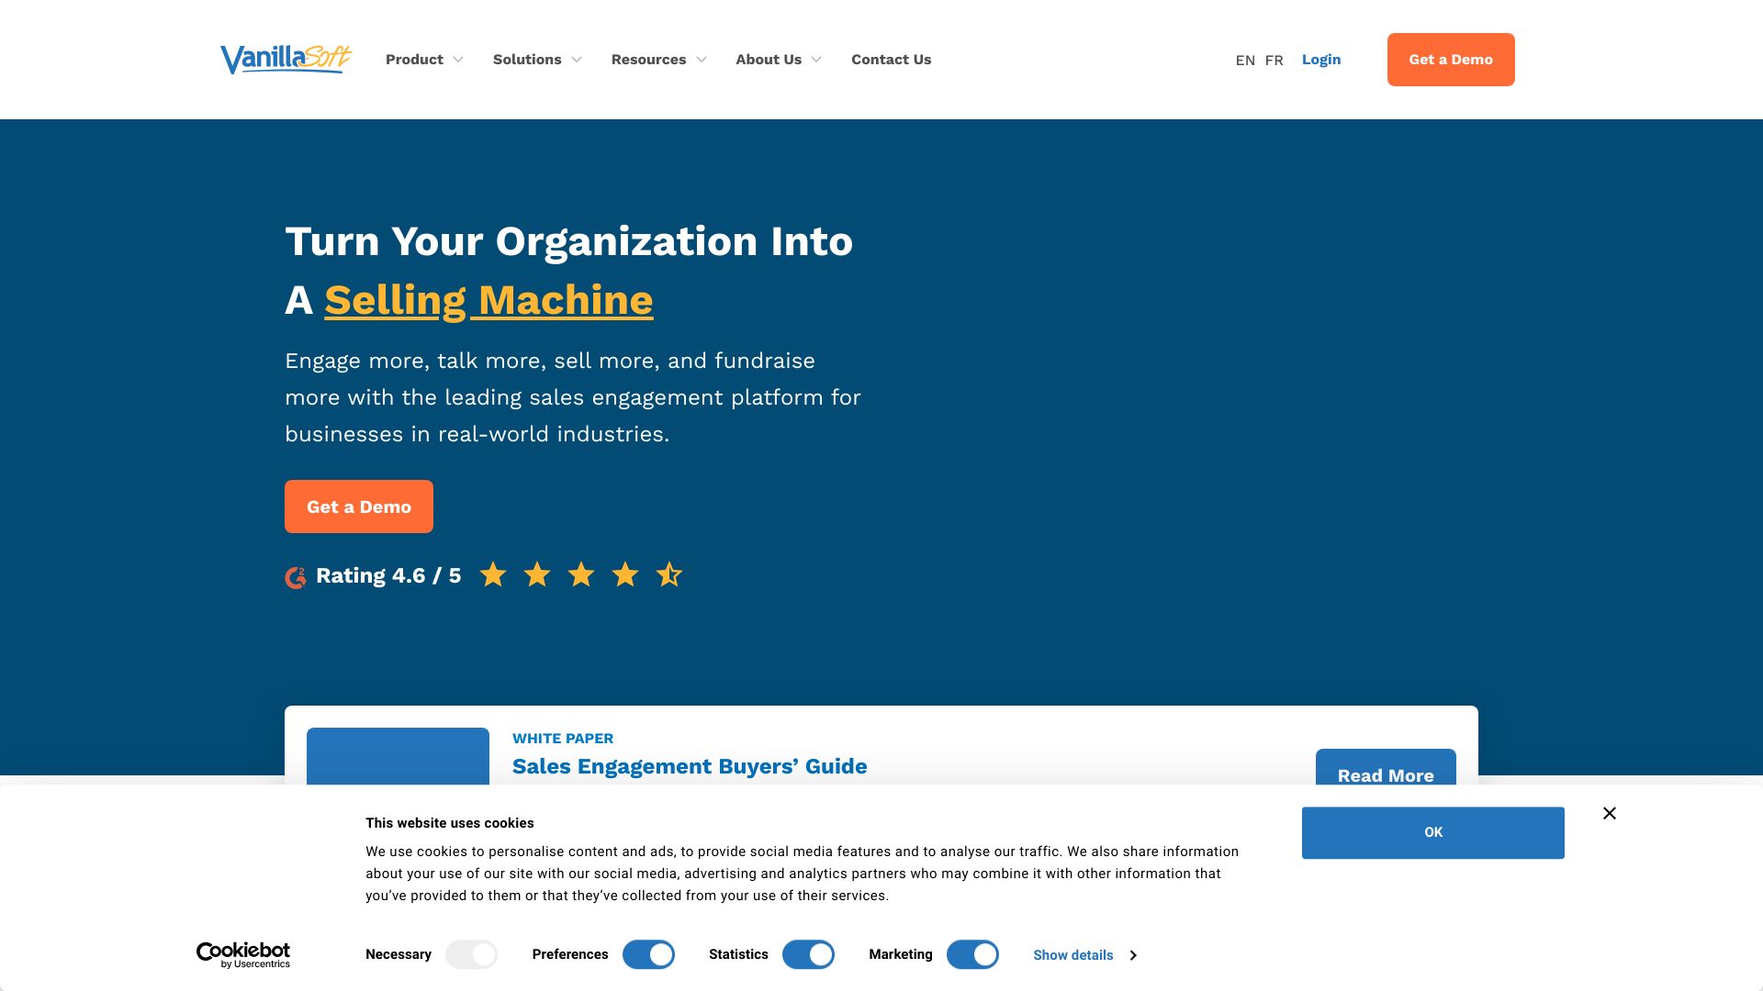Click the hero Get a Demo button
Image resolution: width=1763 pixels, height=991 pixels.
pos(359,507)
